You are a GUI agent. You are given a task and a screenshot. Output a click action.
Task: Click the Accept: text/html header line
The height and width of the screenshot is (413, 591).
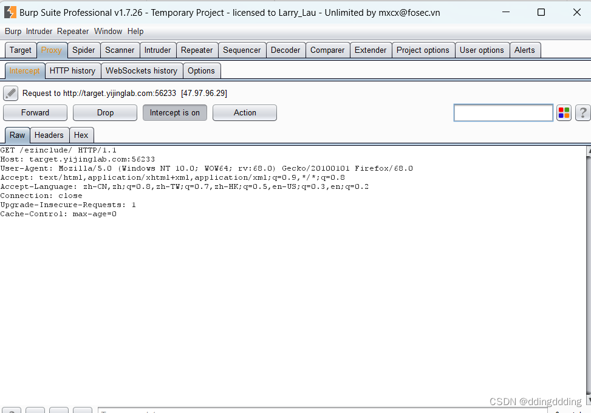coord(173,177)
